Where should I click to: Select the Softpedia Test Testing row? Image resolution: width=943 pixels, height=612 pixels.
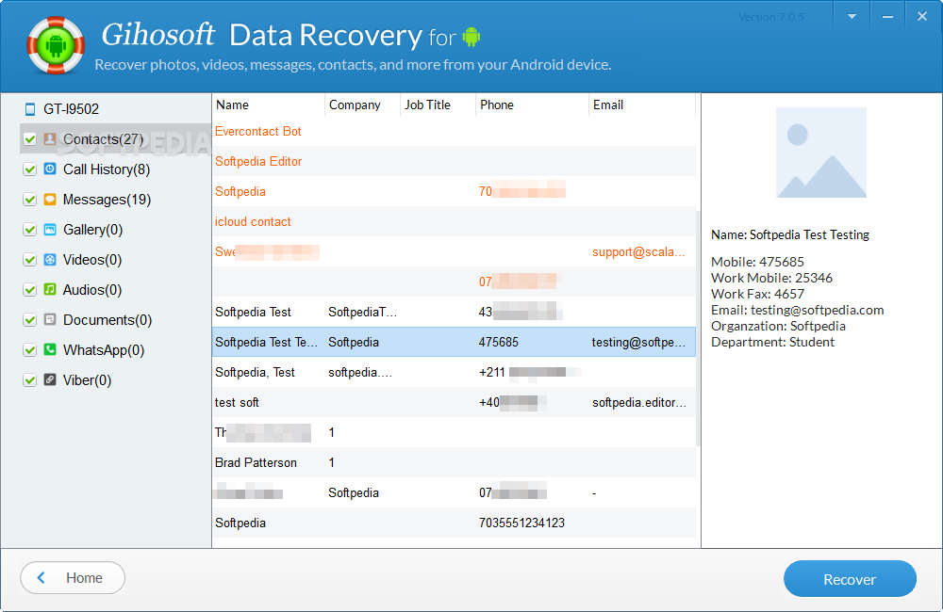click(x=455, y=343)
